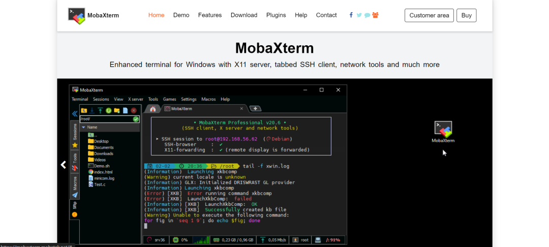Close the MobaXterm terminal tab
This screenshot has width=549, height=247.
click(x=241, y=109)
